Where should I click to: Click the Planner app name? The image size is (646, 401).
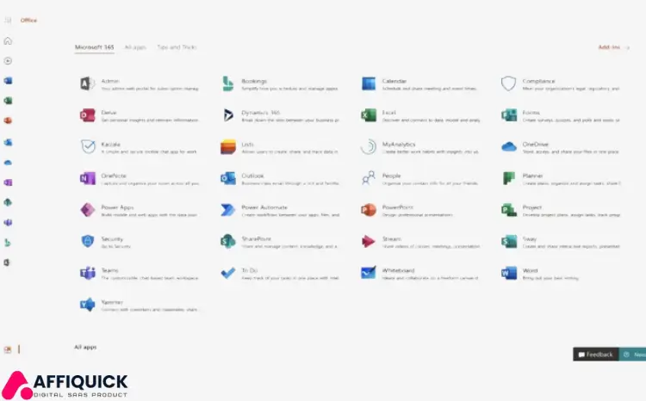coord(532,176)
